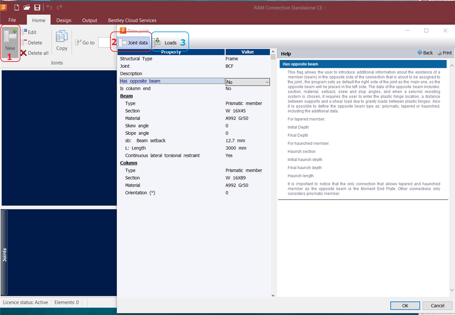Open the Output ribbon tab
Image resolution: width=455 pixels, height=315 pixels.
tap(90, 20)
